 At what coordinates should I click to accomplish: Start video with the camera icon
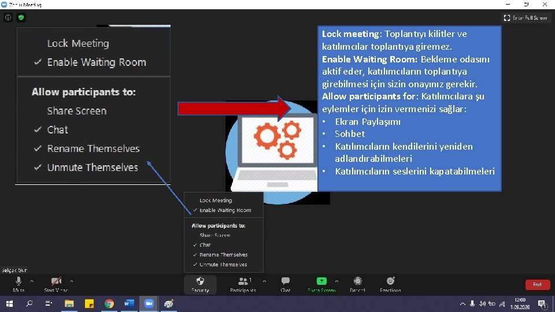[x=56, y=284]
